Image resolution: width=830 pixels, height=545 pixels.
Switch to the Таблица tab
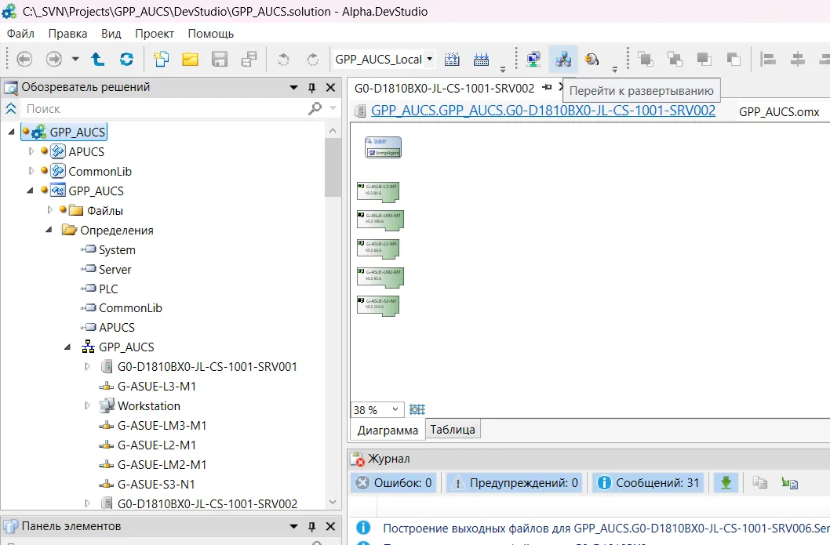point(453,430)
